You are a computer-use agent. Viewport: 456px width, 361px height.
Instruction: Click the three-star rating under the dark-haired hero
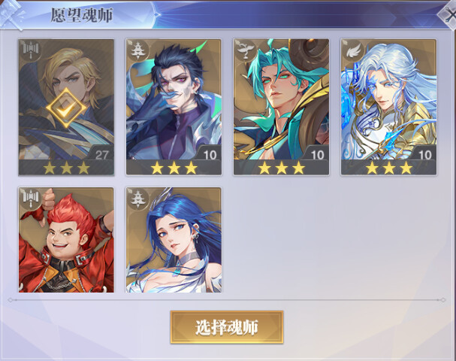coord(174,168)
